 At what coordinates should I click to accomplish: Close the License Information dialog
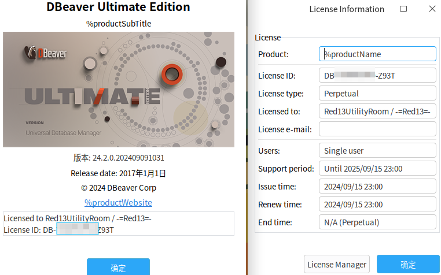click(x=432, y=9)
